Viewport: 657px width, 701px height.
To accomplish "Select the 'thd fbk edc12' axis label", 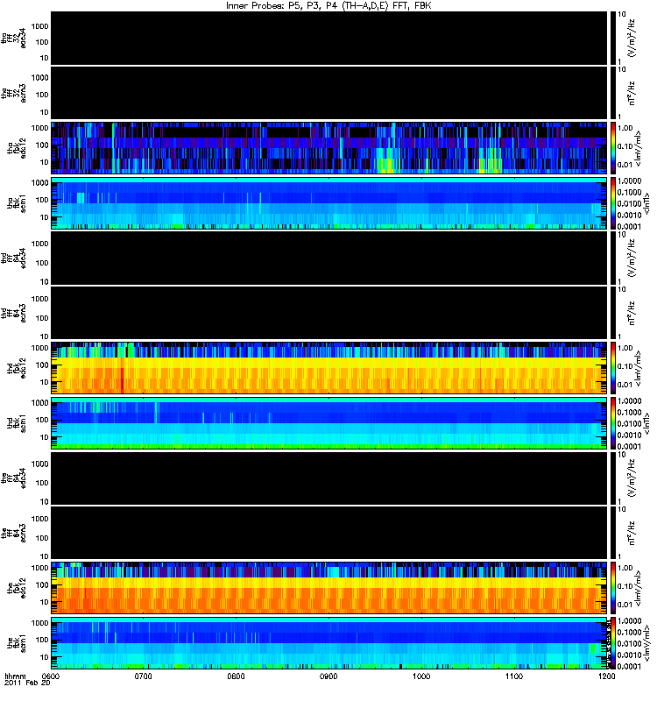I will pos(17,368).
